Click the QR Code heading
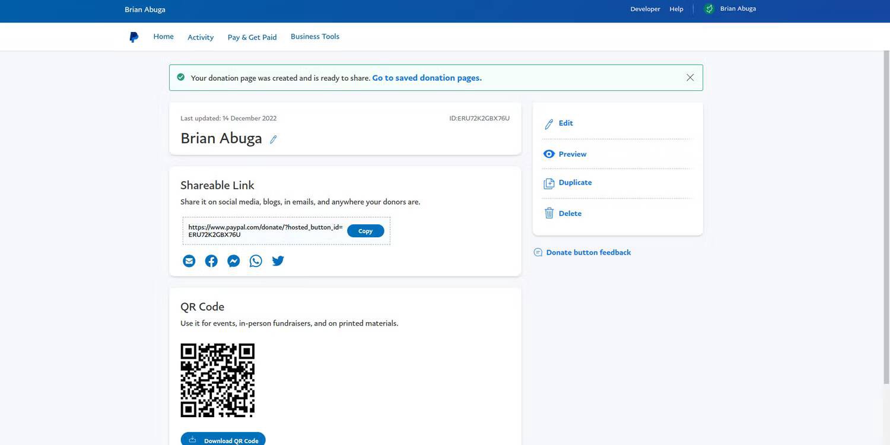 tap(202, 307)
